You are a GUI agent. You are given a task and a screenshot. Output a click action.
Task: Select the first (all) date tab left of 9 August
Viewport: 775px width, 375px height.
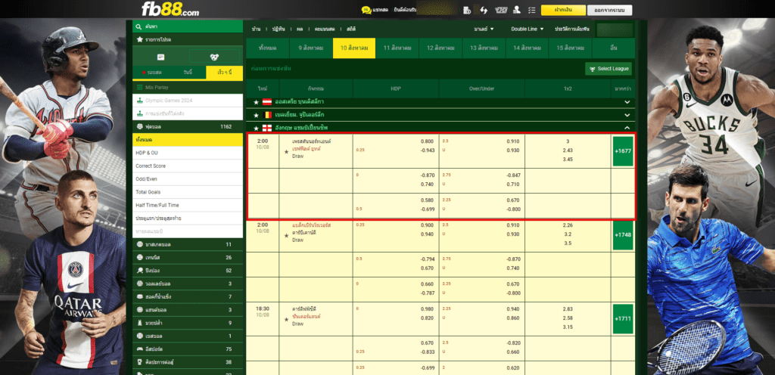tap(267, 48)
